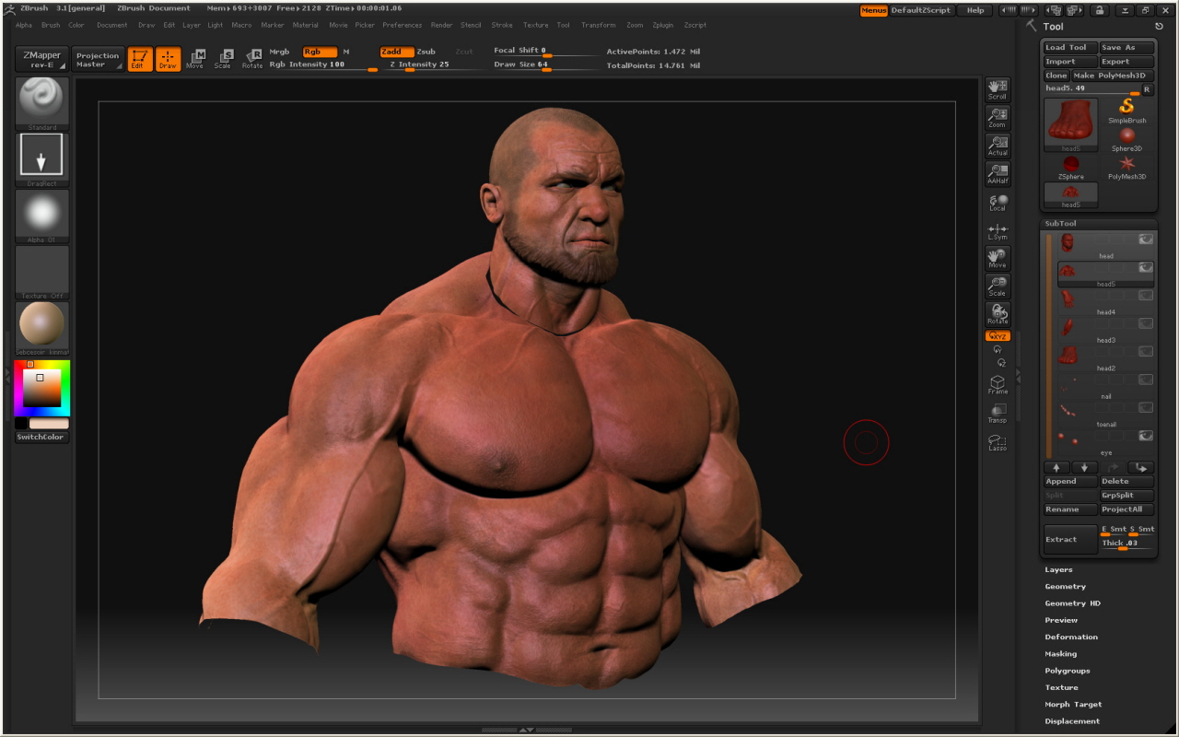Activate Edit mode button

140,60
